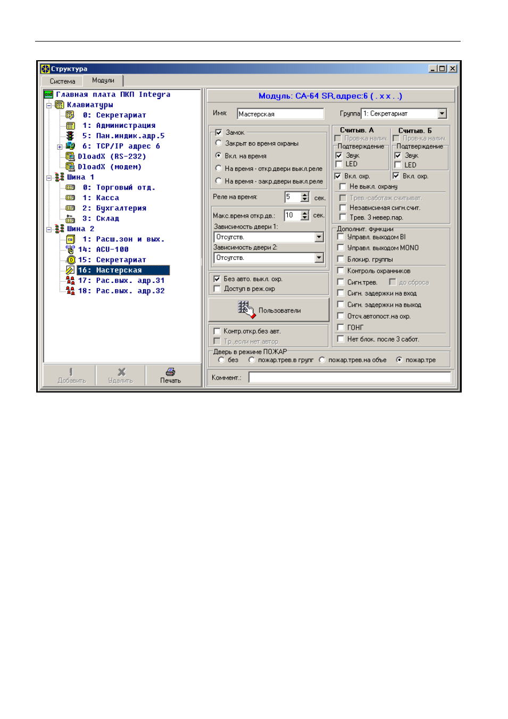Click the printer icon above Печать

(170, 372)
